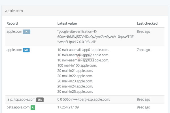This screenshot has width=170, height=113.
Task: Click MX entry nwk-aaemail-lapp03.apple.com
Action: click(x=83, y=60)
